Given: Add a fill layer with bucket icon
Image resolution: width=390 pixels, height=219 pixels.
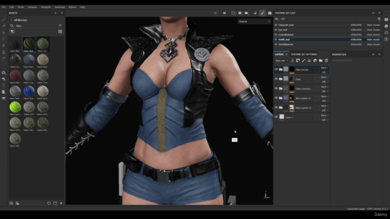Looking at the screenshot, I should point(309,61).
